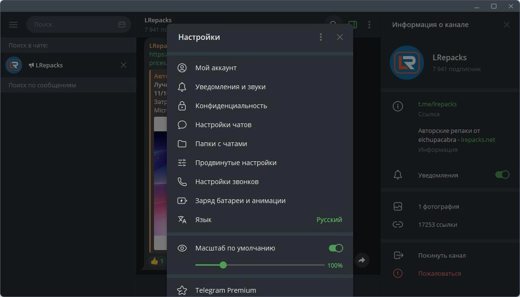Click the advanced settings sliders icon

point(182,163)
